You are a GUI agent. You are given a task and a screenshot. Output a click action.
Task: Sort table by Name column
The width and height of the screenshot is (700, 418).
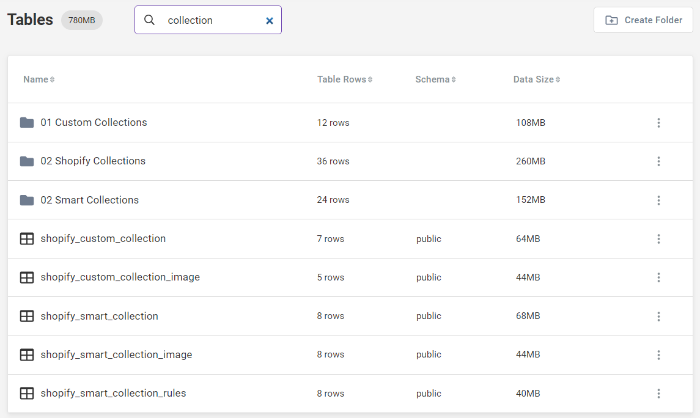coord(39,79)
